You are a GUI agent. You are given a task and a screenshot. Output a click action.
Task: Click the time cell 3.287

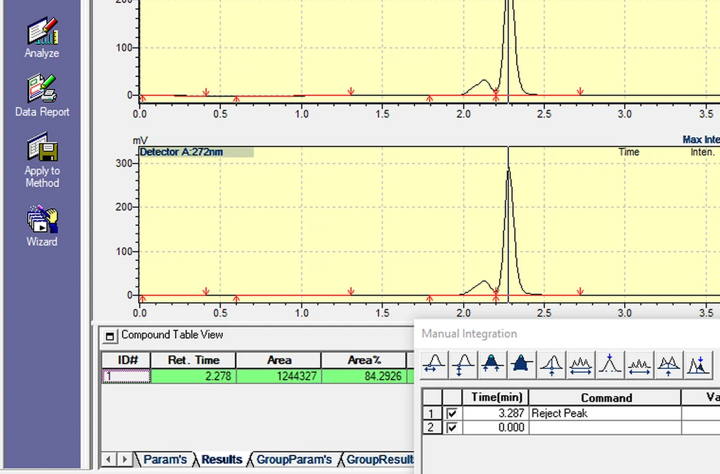pyautogui.click(x=496, y=413)
